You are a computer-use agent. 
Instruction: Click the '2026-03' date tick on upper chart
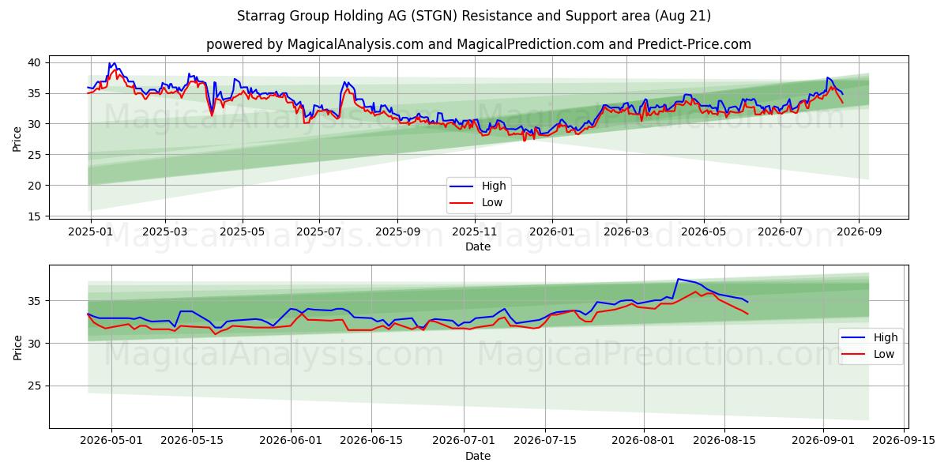point(626,231)
